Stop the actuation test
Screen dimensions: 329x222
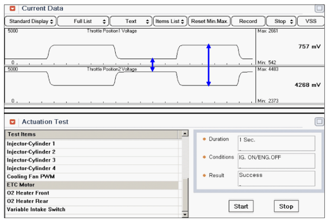pos(286,206)
